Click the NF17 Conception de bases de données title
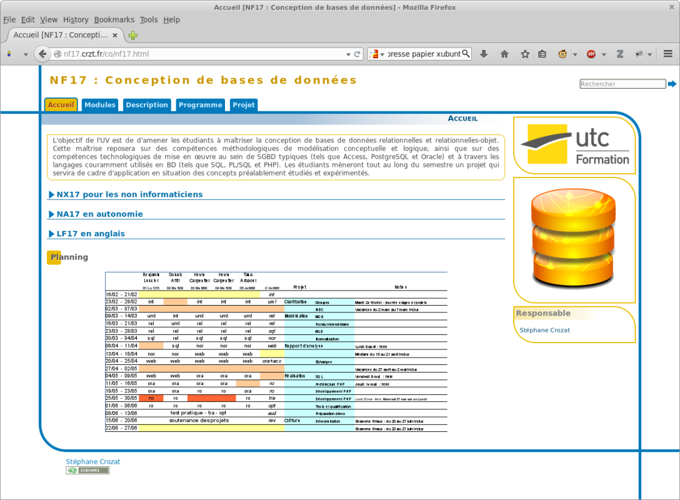 203,80
